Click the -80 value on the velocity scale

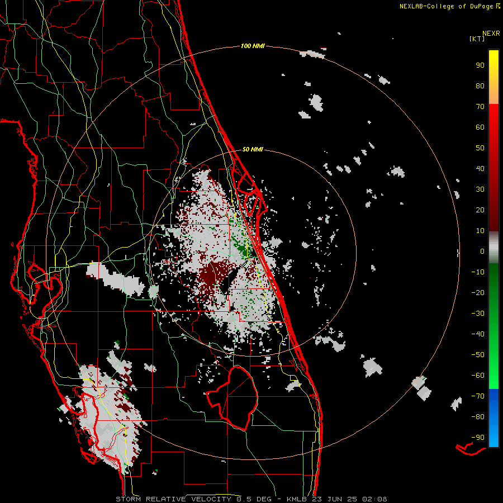pyautogui.click(x=478, y=417)
